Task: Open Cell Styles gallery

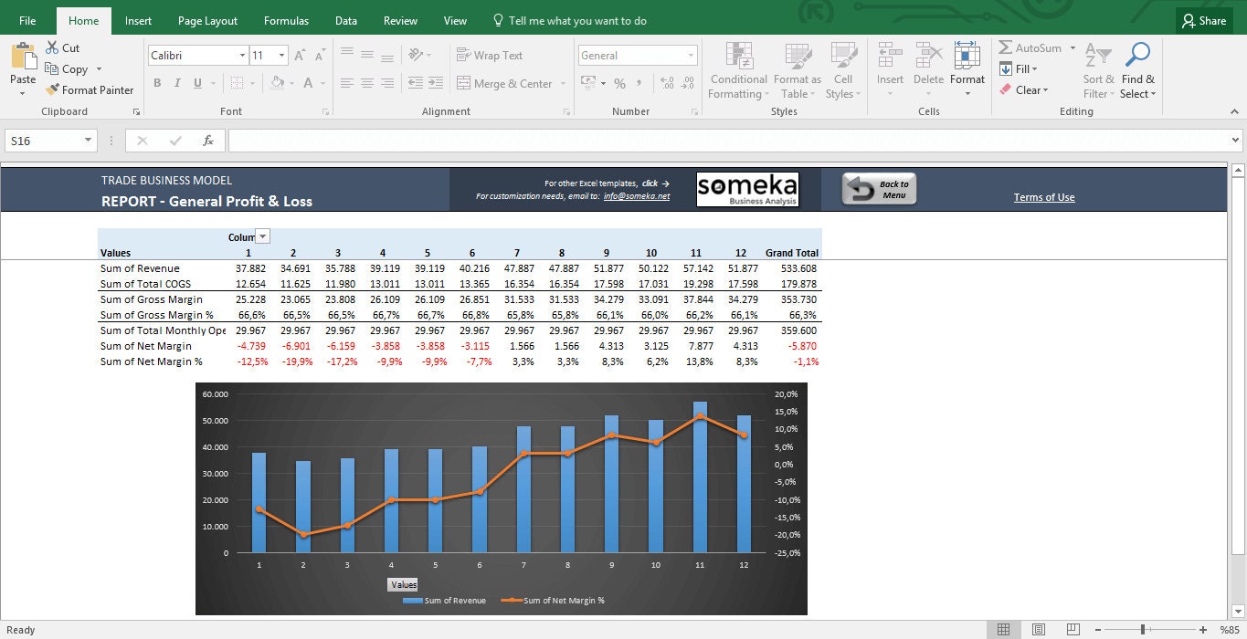Action: coord(842,71)
